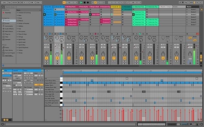Select the tempo field reading 100.00
Image resolution: width=204 pixels, height=127 pixels.
pyautogui.click(x=14, y=2)
